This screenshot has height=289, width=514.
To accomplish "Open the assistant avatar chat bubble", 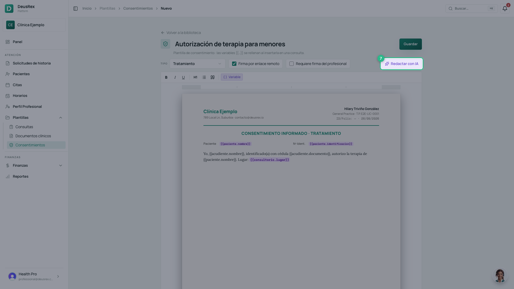I will [500, 275].
